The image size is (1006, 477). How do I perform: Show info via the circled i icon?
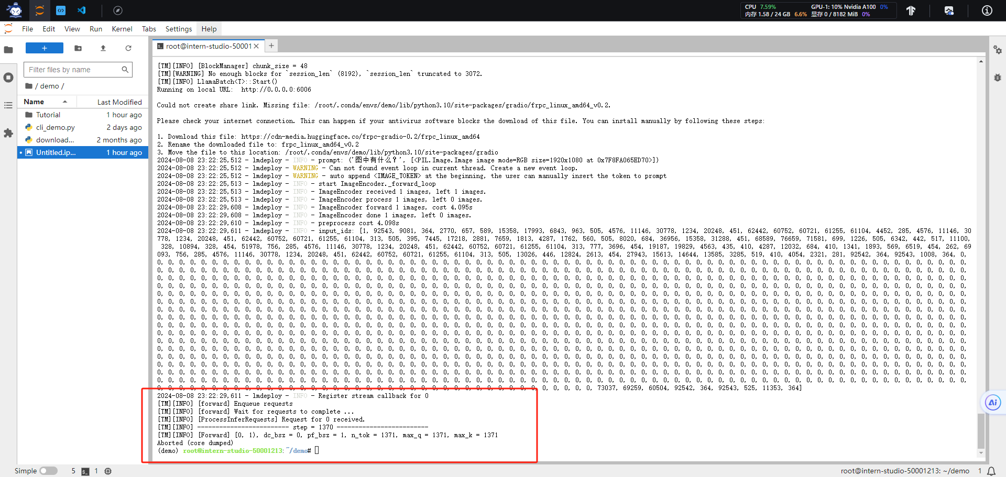coord(987,10)
